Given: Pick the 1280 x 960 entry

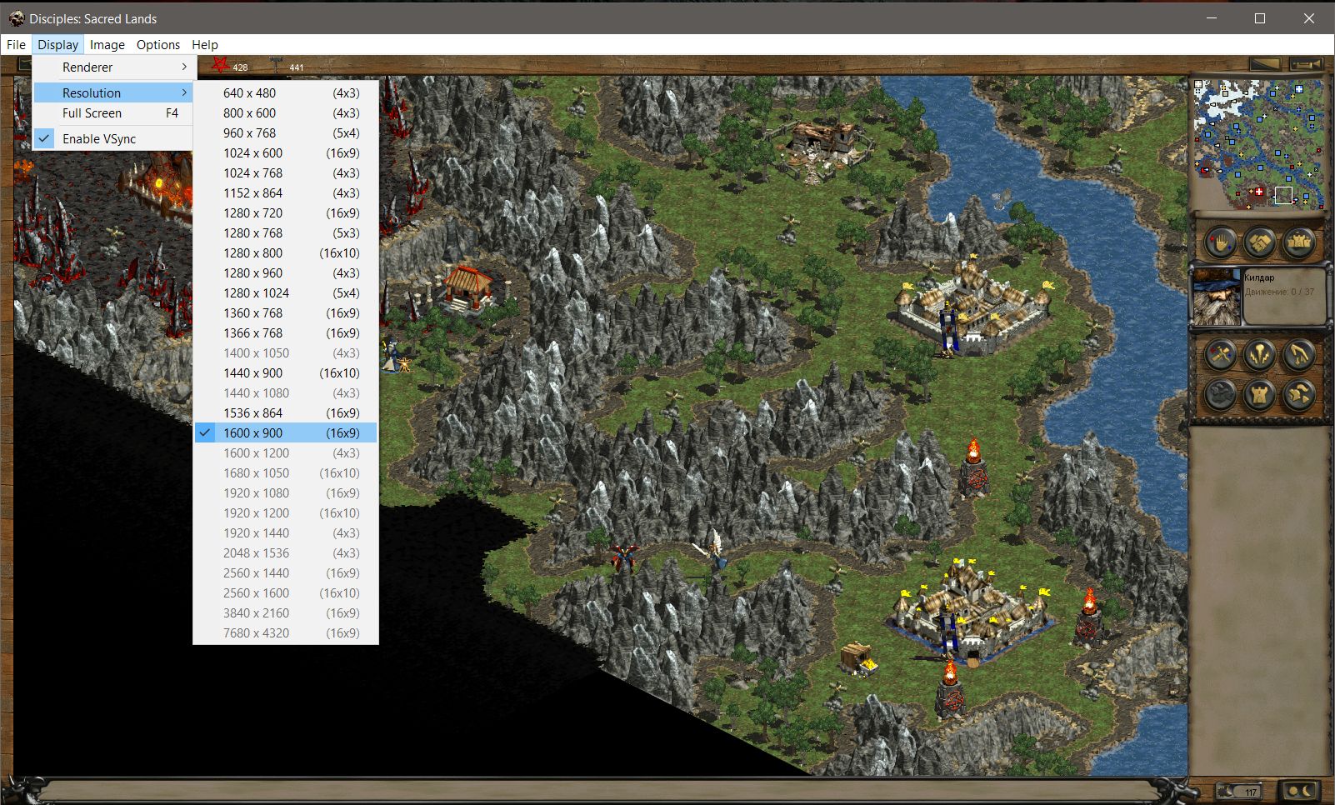Looking at the screenshot, I should pyautogui.click(x=286, y=273).
